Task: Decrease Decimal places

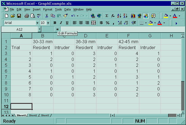Action: click(126, 23)
